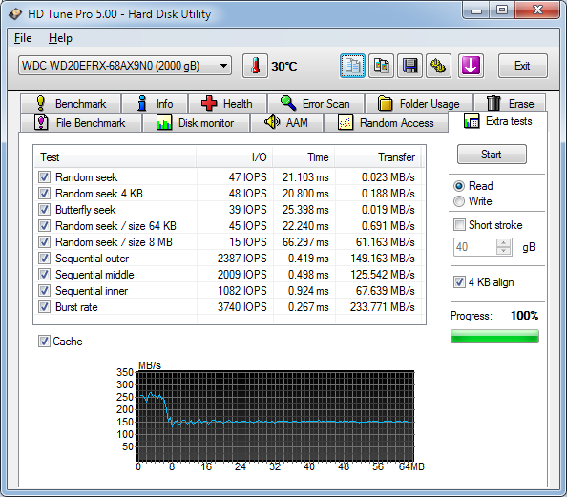Click the purple down-arrow icon
The image size is (567, 497).
point(471,66)
